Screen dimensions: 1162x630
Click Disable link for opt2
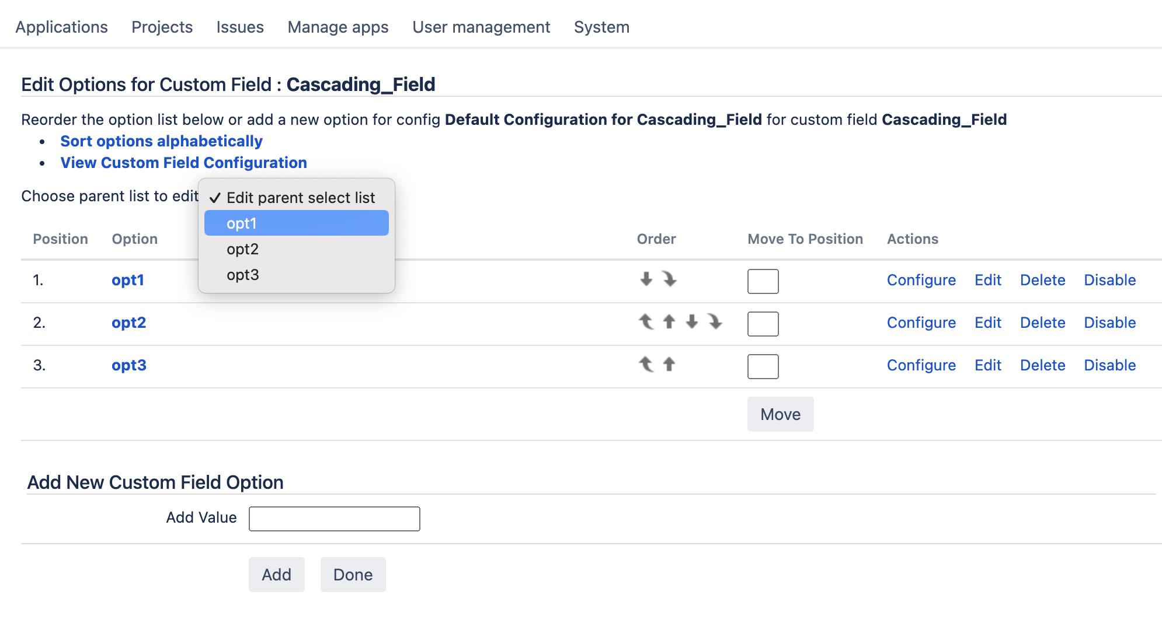pos(1109,323)
